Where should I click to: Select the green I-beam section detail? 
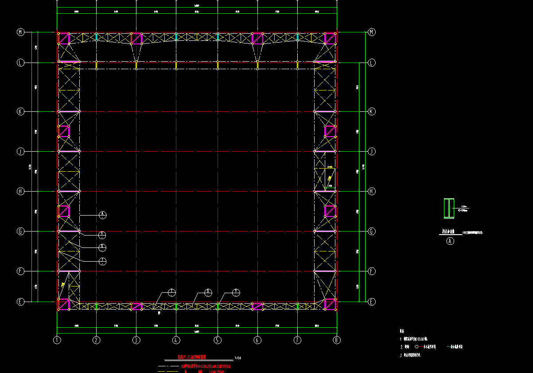[449, 208]
